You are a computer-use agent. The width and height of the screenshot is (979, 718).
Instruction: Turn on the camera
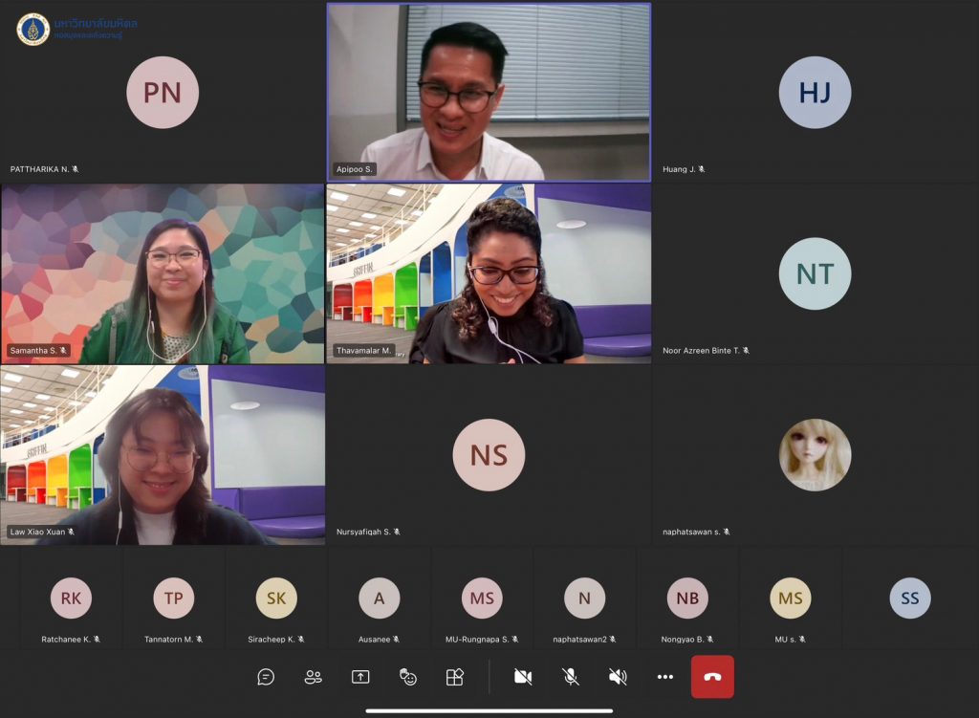click(x=523, y=677)
